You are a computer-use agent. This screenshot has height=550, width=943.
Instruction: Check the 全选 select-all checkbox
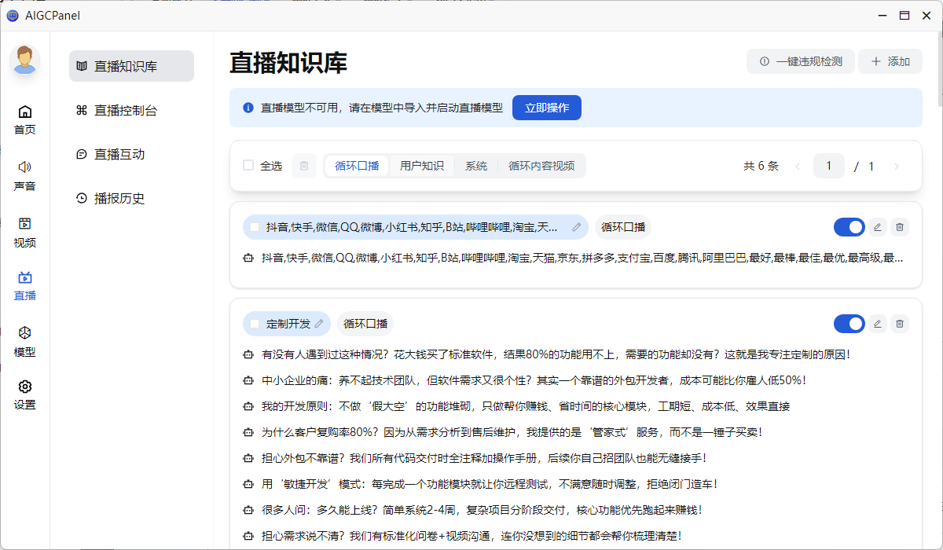[248, 166]
